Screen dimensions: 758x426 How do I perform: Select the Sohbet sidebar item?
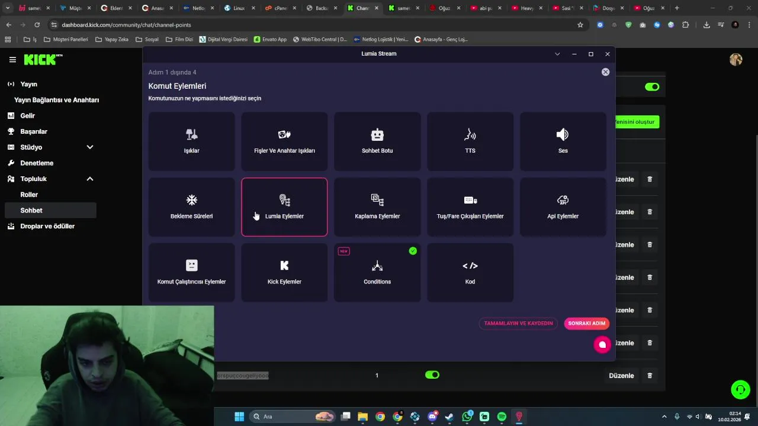[50, 210]
